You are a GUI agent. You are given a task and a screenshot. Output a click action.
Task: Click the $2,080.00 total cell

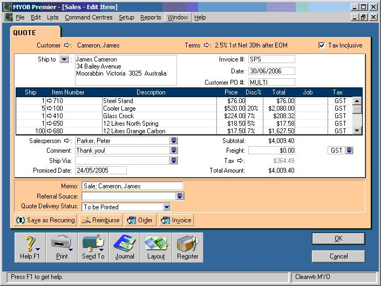279,108
